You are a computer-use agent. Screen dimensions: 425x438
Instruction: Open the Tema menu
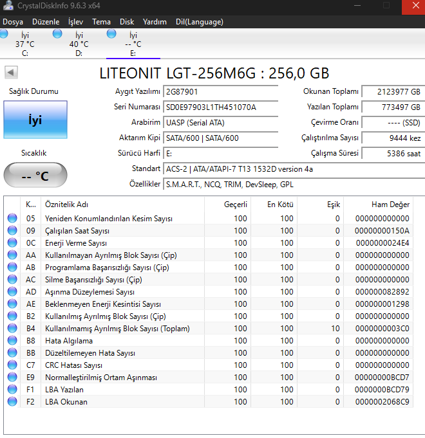click(102, 22)
